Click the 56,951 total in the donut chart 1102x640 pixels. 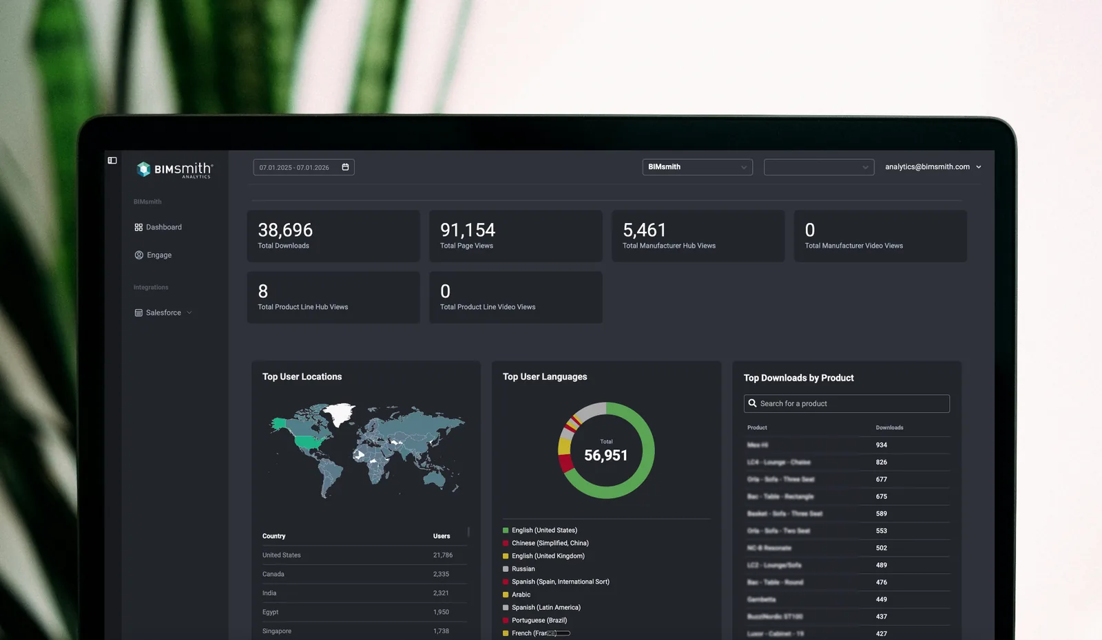point(606,456)
